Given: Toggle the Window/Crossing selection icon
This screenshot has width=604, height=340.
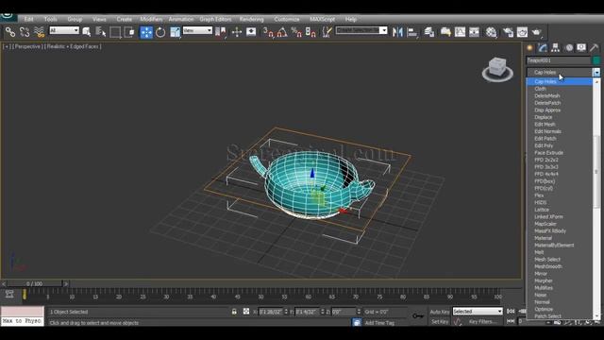Looking at the screenshot, I should pyautogui.click(x=129, y=32).
